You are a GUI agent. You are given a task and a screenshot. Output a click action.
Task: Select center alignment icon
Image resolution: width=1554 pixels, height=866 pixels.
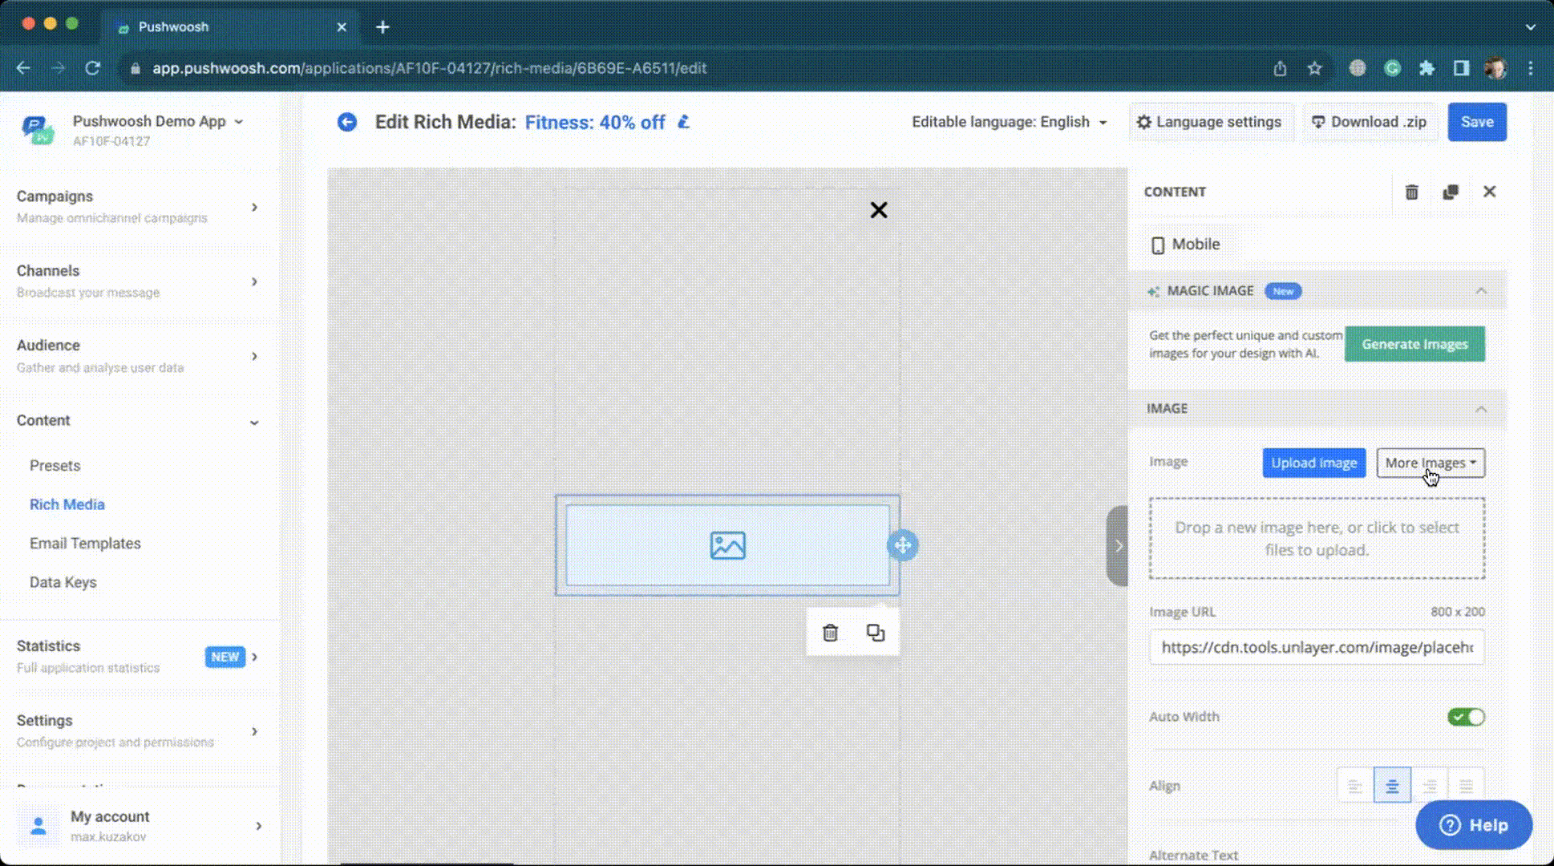pyautogui.click(x=1392, y=786)
